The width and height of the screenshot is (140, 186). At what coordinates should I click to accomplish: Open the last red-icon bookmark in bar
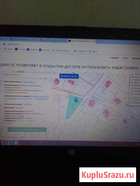coord(93,52)
